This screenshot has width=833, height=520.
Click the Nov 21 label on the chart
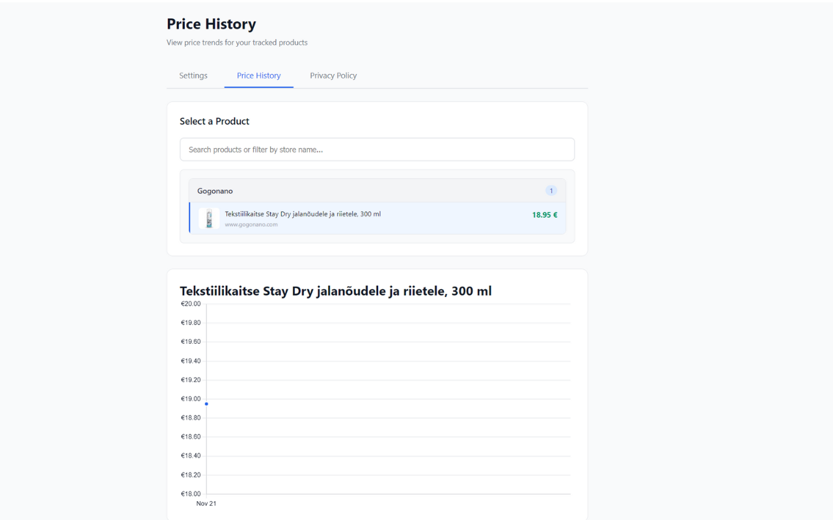pyautogui.click(x=206, y=503)
